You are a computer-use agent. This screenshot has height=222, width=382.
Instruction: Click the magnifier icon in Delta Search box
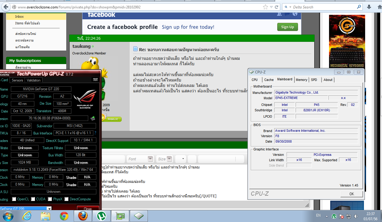pos(359,7)
